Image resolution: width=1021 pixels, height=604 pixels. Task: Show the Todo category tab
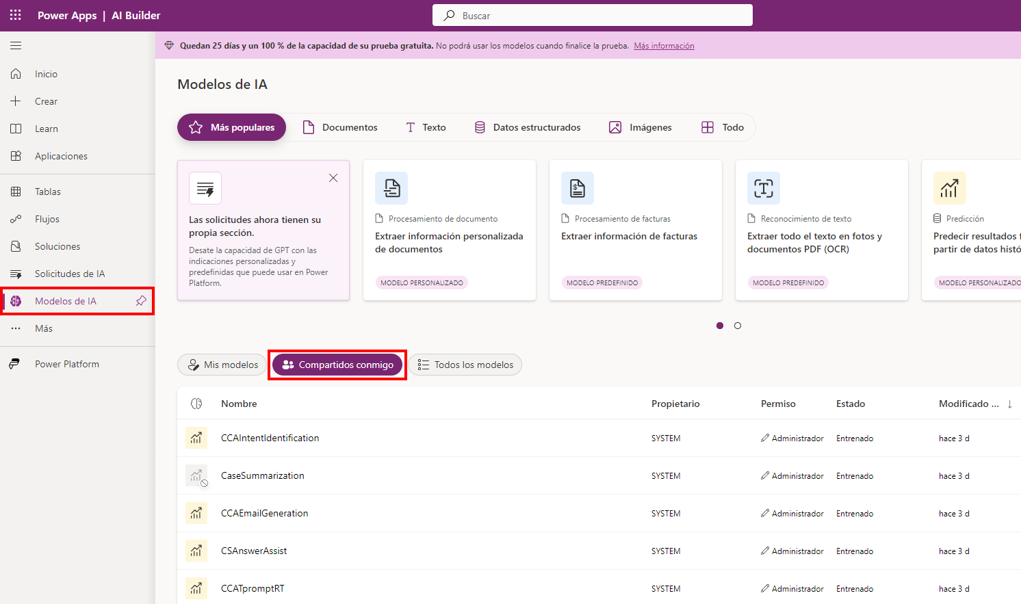[723, 127]
